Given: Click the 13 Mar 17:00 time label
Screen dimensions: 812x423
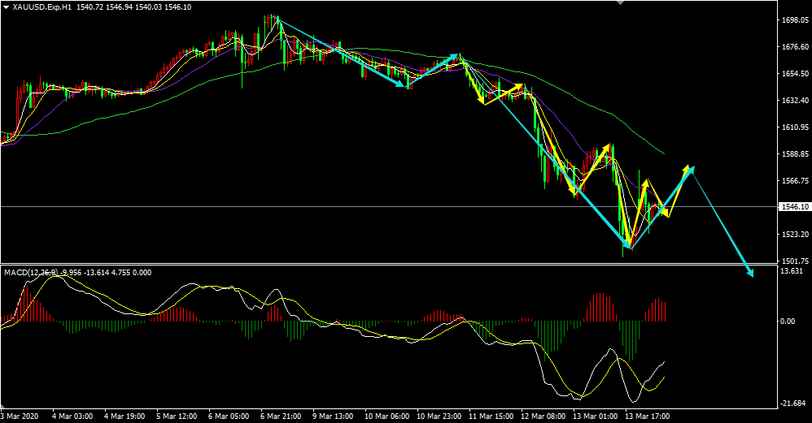Looking at the screenshot, I should pos(647,417).
